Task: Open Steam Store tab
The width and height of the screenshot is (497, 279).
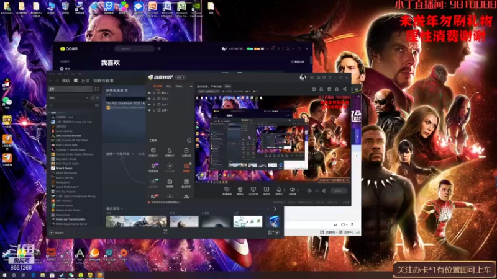Action: point(66,81)
